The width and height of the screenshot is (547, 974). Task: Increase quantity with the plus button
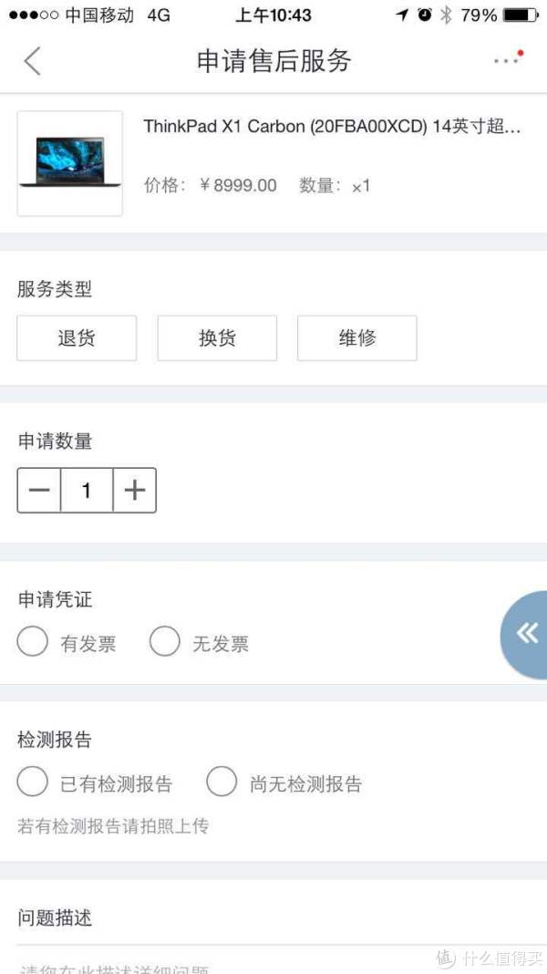point(135,490)
